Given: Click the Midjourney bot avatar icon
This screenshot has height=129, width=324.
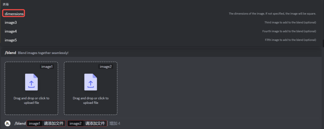Looking at the screenshot, I should 8,123.
